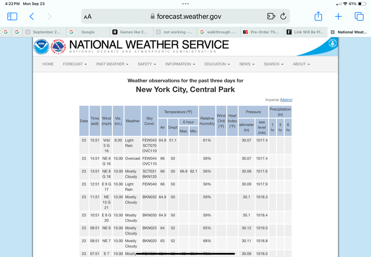Image resolution: width=371 pixels, height=257 pixels.
Task: Click the 51.1 dewpoint value
Action: 173,140
